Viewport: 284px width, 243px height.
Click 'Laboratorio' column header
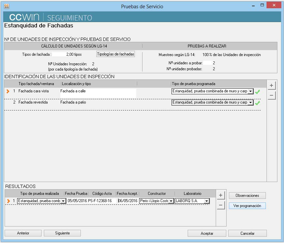click(192, 194)
